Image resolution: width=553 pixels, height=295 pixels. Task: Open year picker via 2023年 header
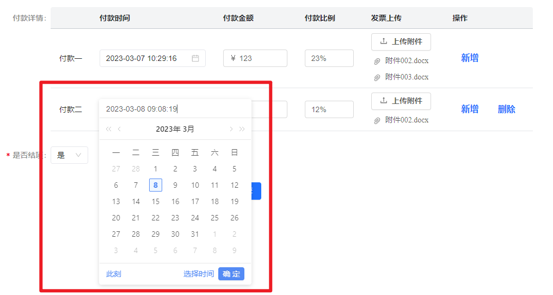[x=168, y=129]
